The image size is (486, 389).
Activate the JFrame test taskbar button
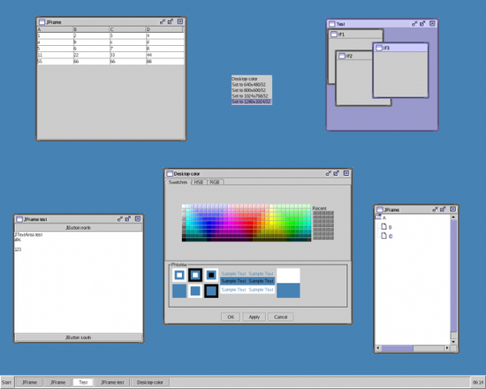pyautogui.click(x=112, y=382)
